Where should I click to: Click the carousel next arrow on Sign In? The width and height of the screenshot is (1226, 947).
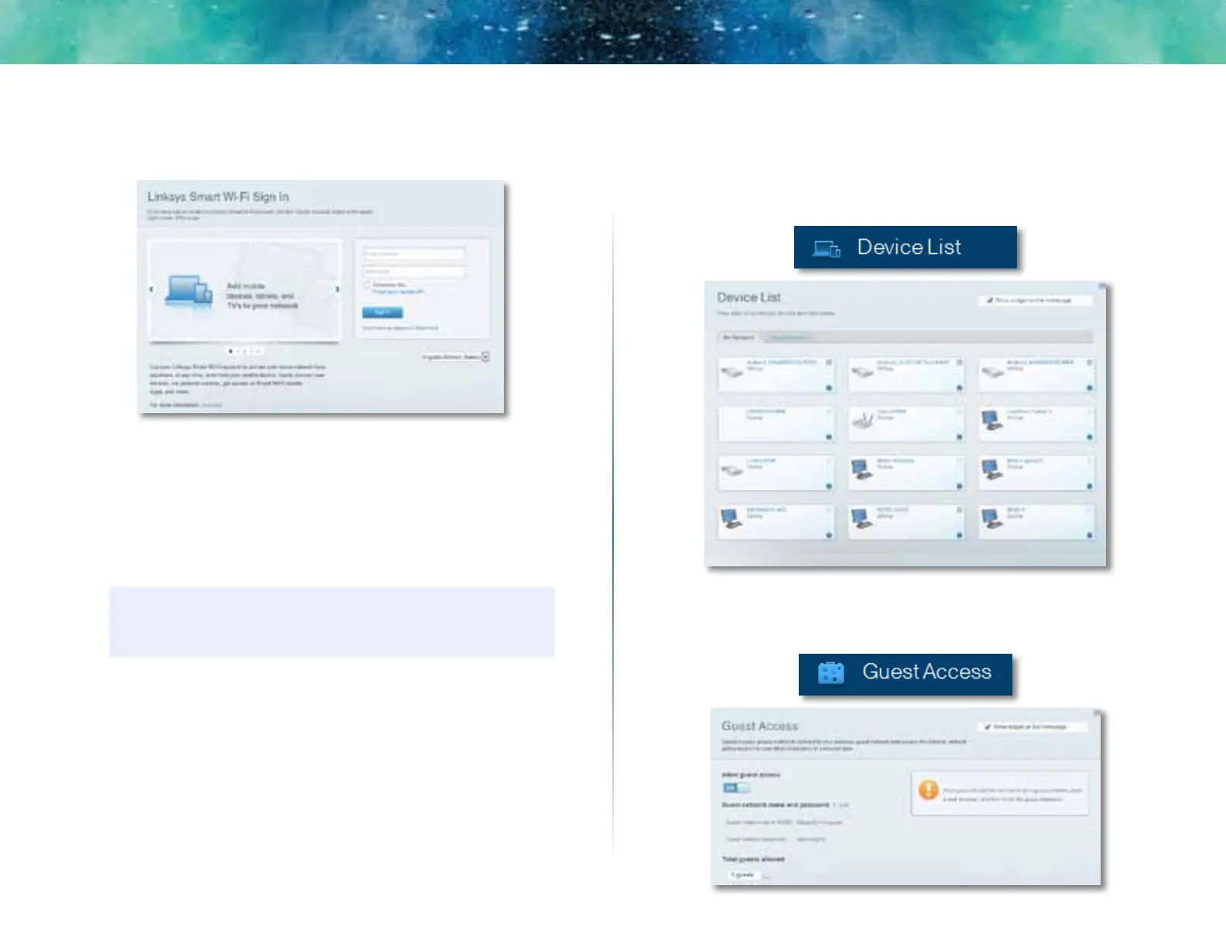pos(337,289)
